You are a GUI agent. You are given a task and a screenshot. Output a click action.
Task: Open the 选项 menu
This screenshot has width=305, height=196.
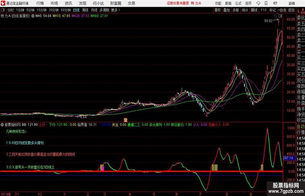pyautogui.click(x=248, y=3)
